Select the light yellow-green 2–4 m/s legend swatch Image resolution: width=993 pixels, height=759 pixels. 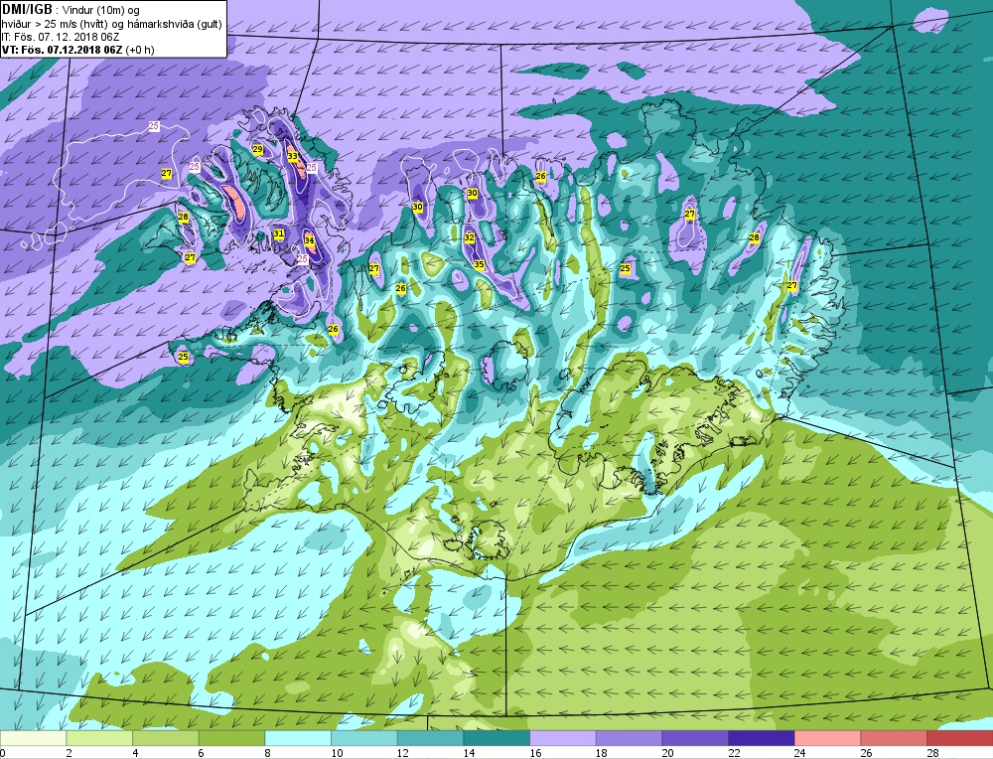point(99,738)
